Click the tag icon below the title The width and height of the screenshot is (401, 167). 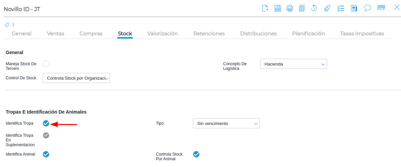tap(7, 25)
